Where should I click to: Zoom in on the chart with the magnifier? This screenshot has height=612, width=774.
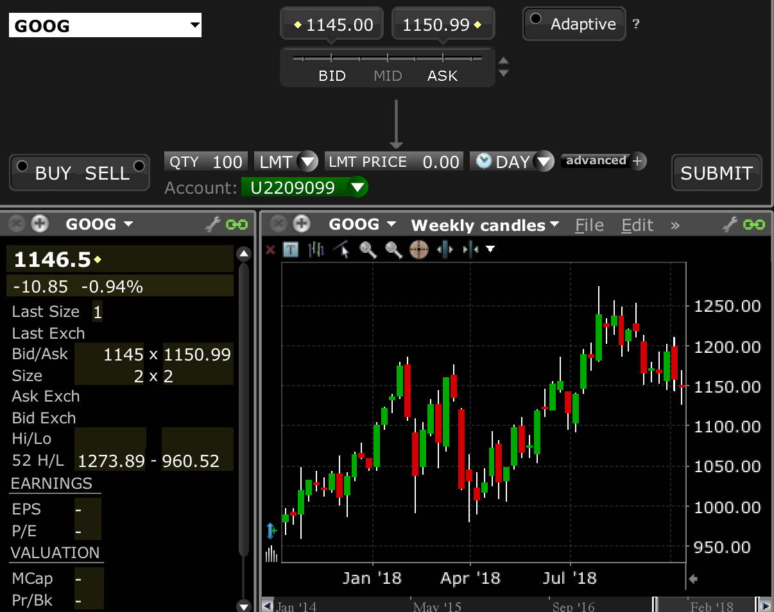pyautogui.click(x=369, y=250)
